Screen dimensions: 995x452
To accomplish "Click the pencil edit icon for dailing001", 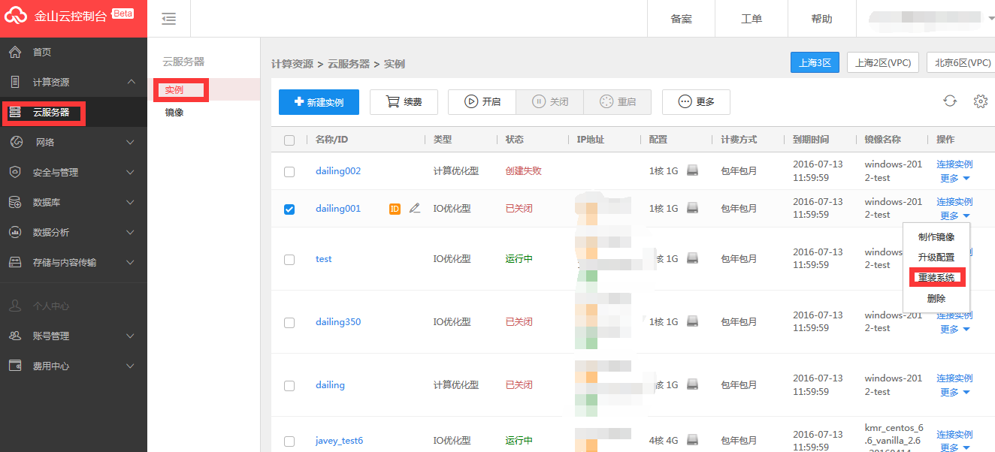I will [x=415, y=209].
